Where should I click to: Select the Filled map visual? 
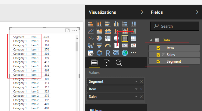click(91, 46)
